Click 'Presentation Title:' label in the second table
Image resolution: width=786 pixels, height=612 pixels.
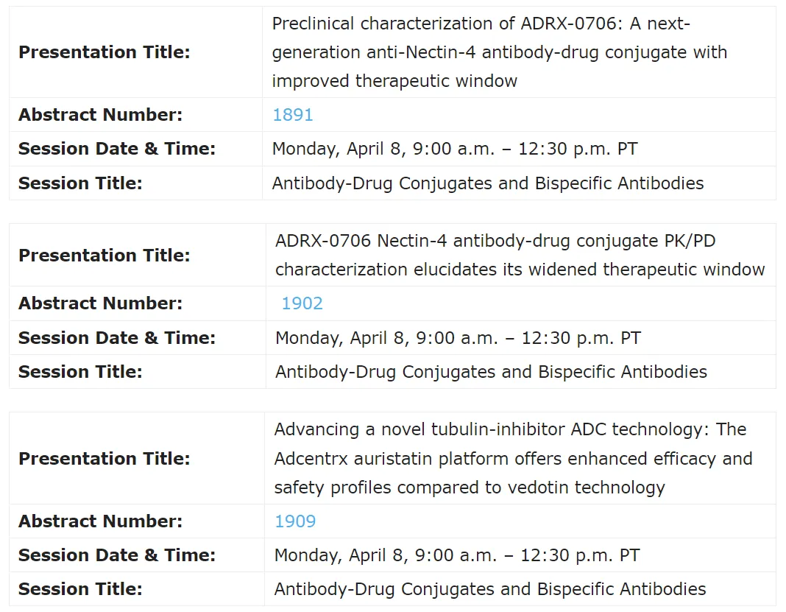pos(104,256)
